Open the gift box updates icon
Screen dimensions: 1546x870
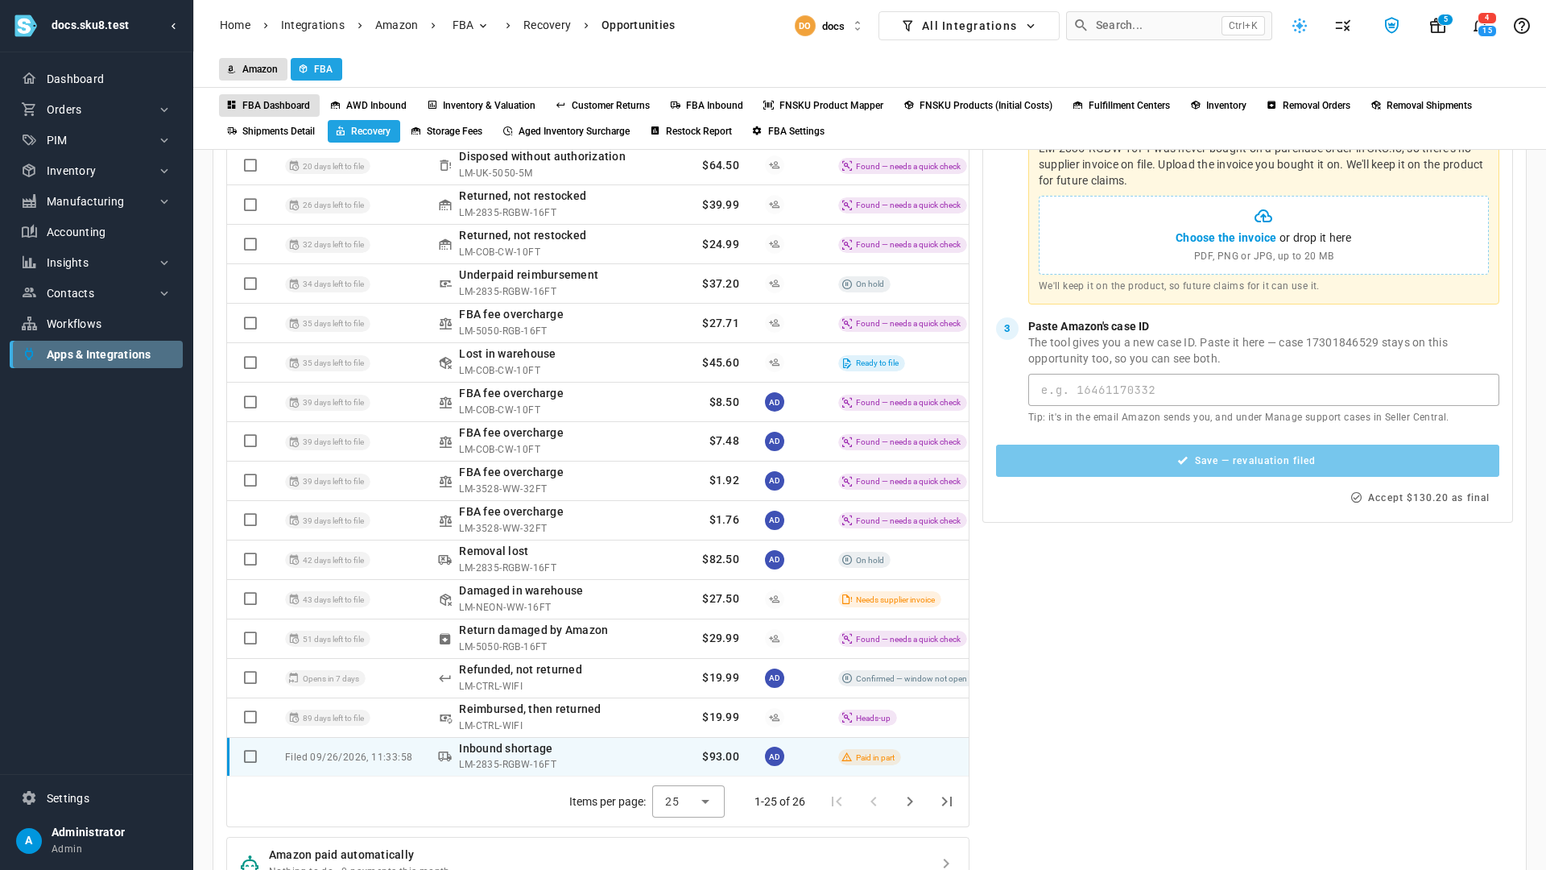click(x=1437, y=26)
